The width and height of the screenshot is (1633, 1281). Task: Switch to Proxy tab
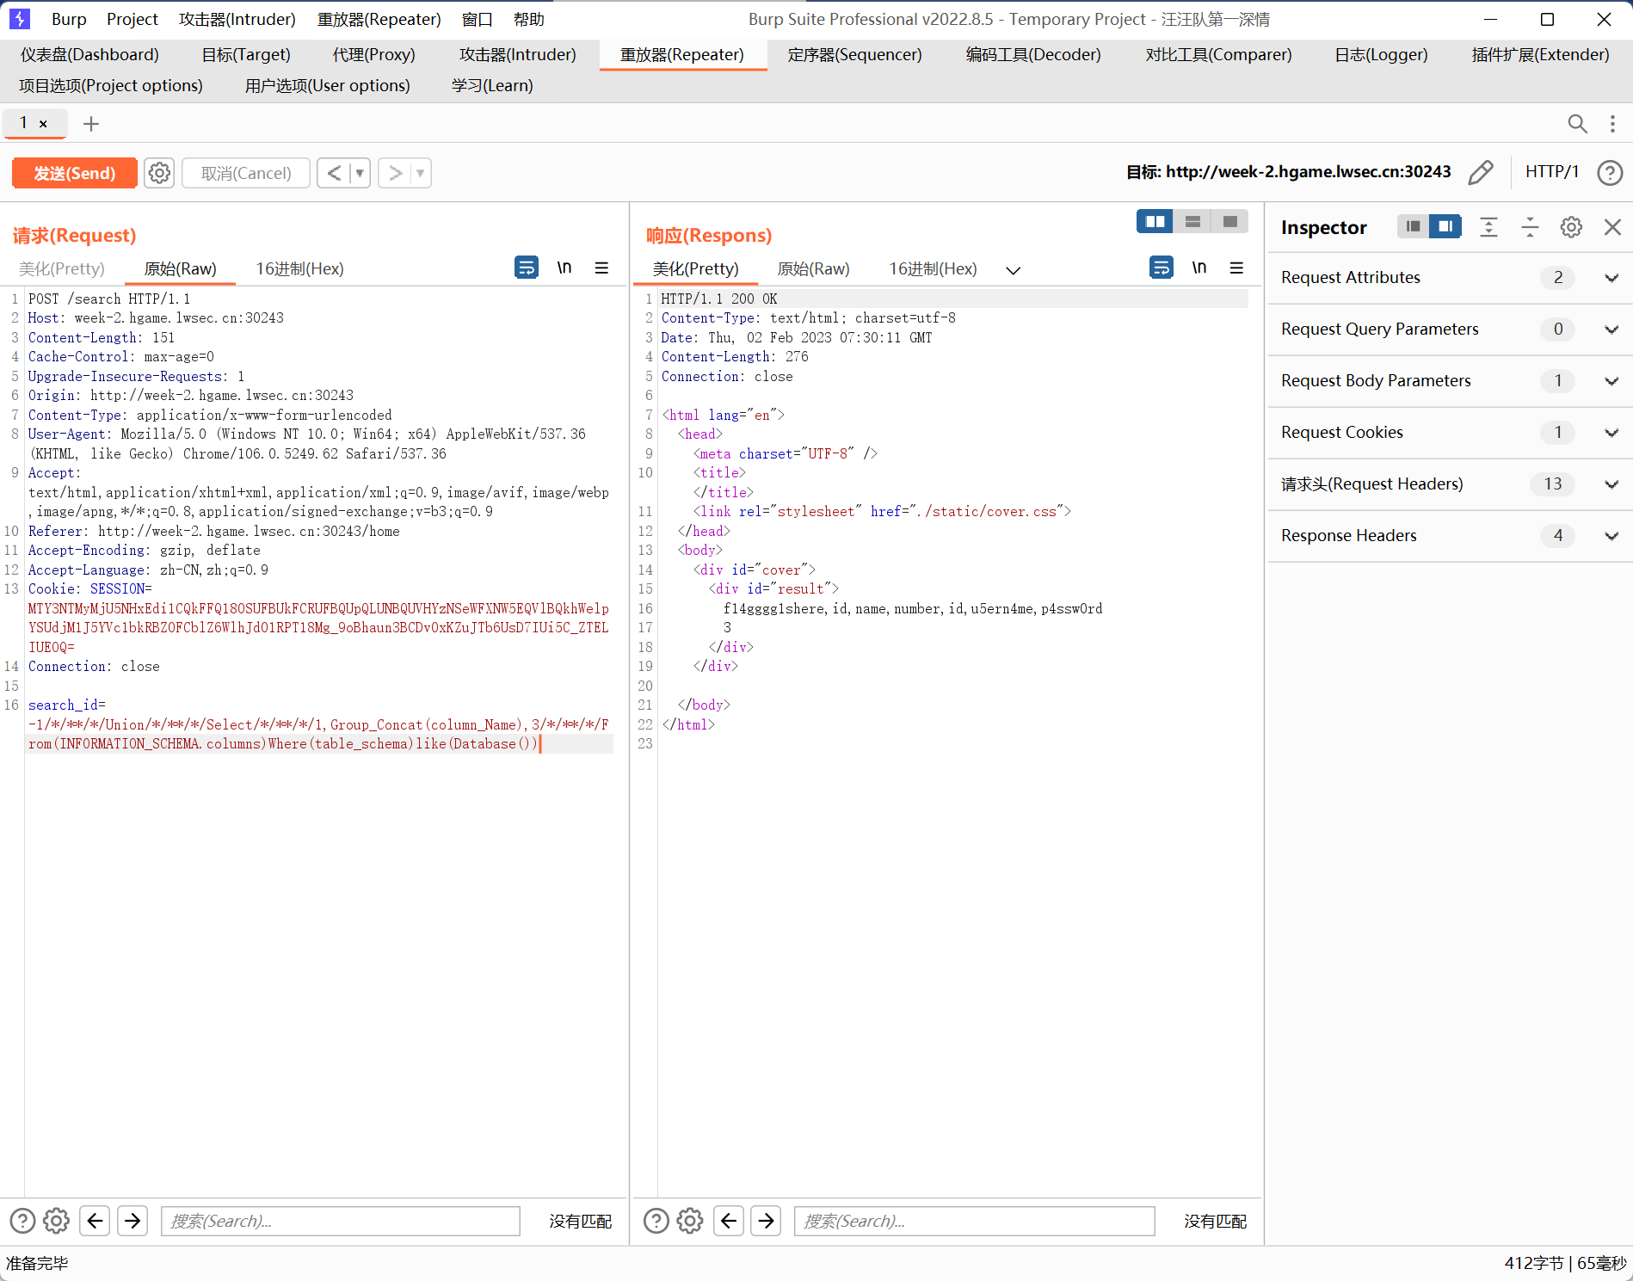click(x=373, y=54)
